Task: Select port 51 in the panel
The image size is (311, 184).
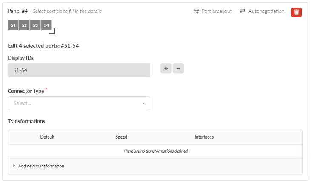Action: (13, 25)
